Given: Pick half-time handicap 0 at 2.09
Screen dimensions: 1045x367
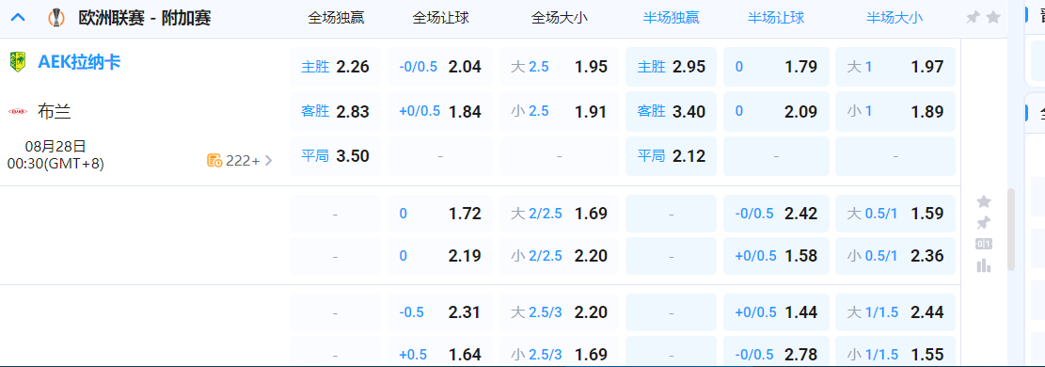Looking at the screenshot, I should tap(776, 111).
